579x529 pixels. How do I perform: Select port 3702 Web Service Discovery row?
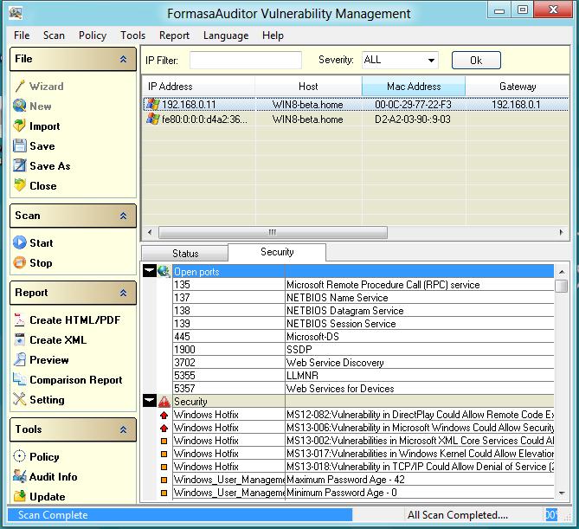tap(363, 363)
